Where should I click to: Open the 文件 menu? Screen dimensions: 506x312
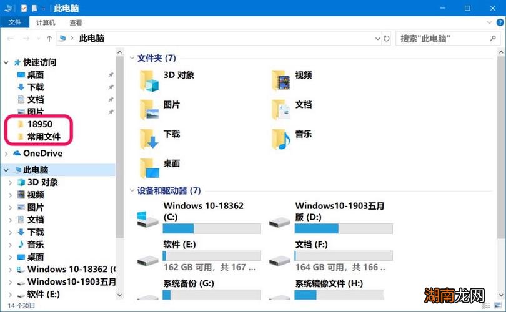(x=15, y=22)
